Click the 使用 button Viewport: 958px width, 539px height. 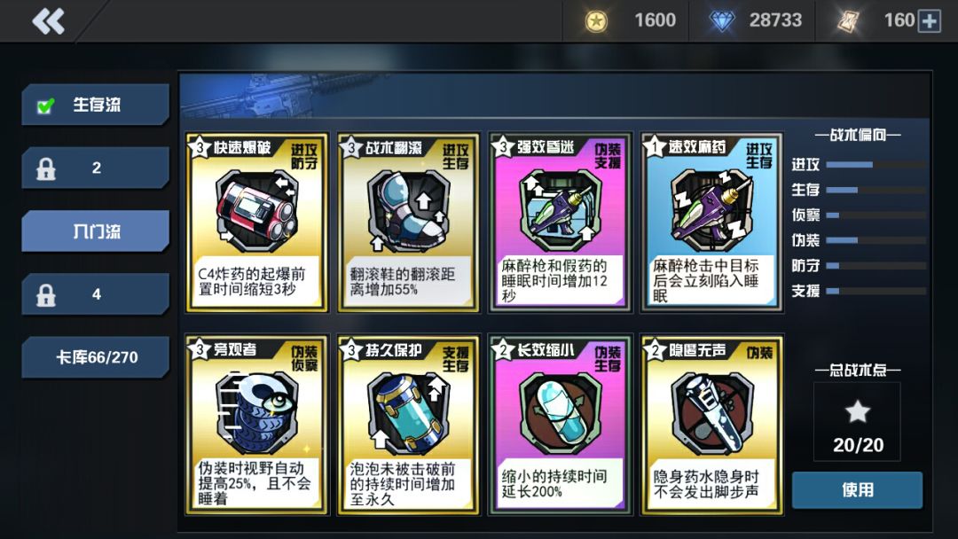pyautogui.click(x=857, y=489)
